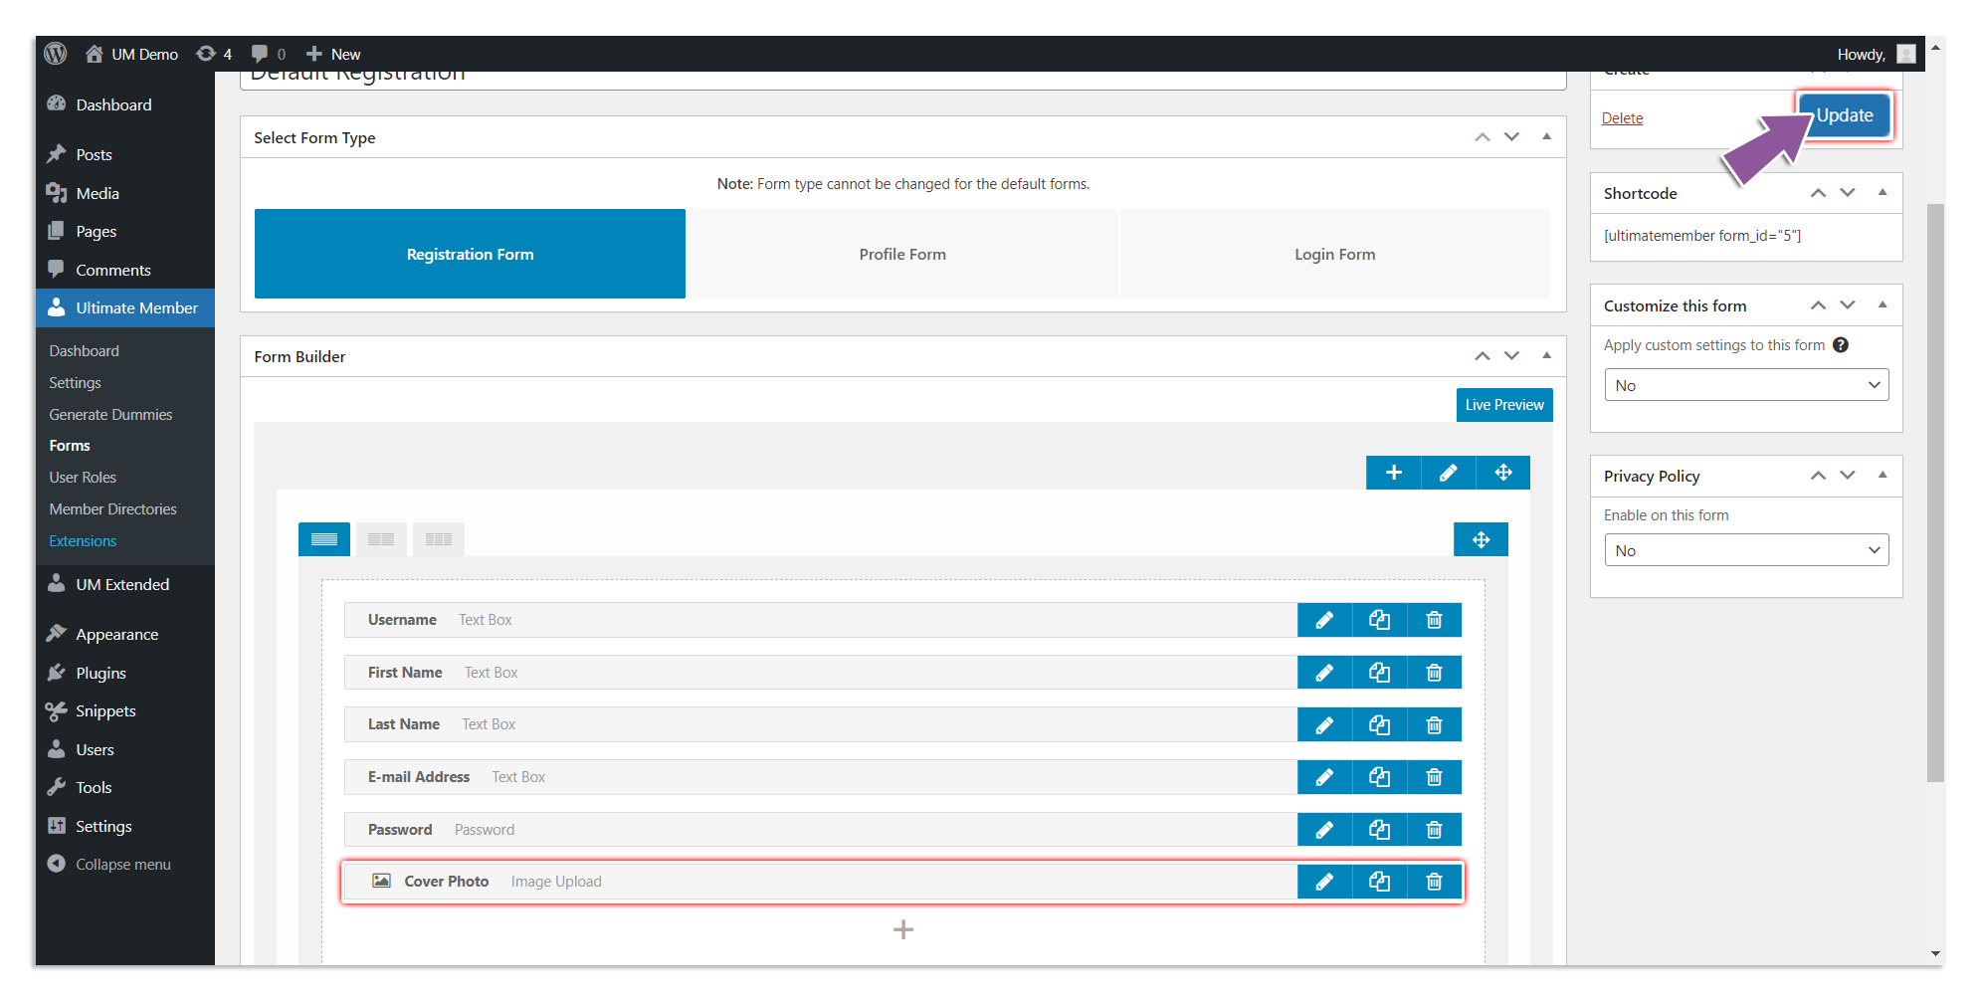Click the shortcode text [ultimatemember form_id="5"]
The width and height of the screenshot is (1982, 1001).
[x=1701, y=236]
